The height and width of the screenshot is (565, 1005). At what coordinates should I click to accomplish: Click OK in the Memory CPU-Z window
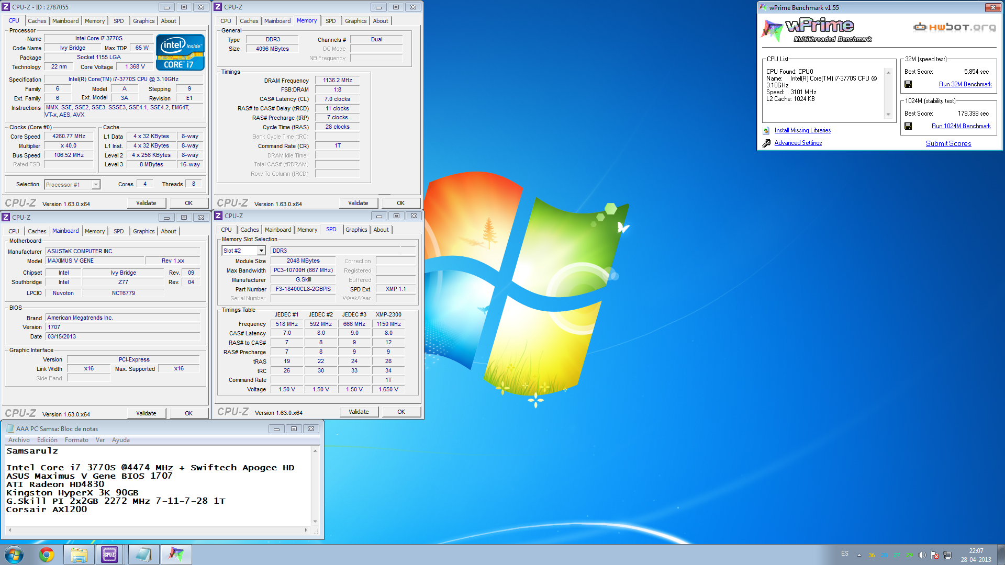coord(400,203)
